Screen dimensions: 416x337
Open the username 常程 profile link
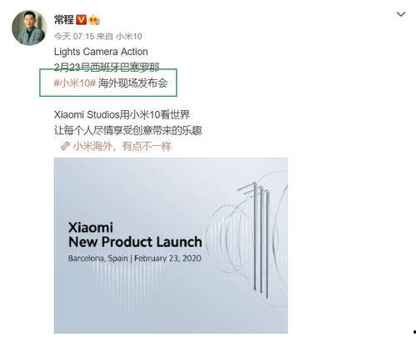pos(64,20)
